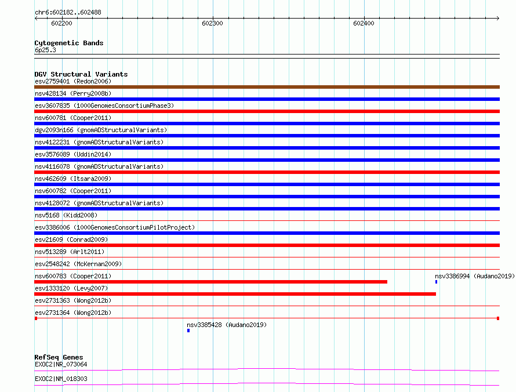516x392 pixels.
Task: Click the 602200 ruler coordinate
Action: pos(61,23)
